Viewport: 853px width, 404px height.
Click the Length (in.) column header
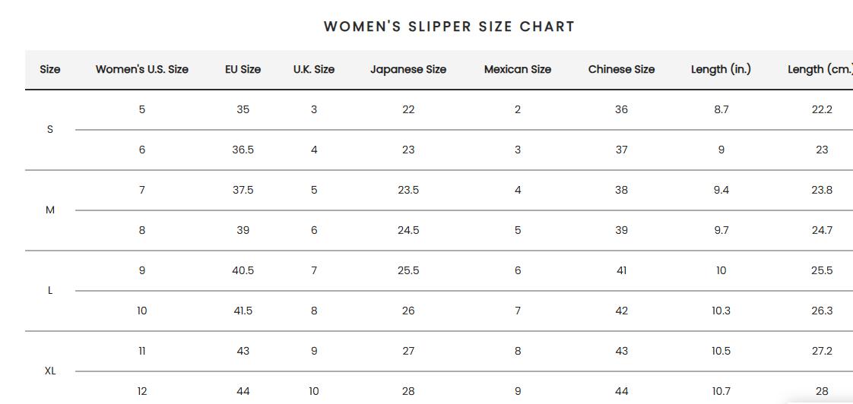[721, 69]
